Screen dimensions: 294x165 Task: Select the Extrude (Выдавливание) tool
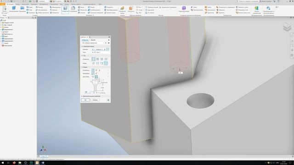14,9
